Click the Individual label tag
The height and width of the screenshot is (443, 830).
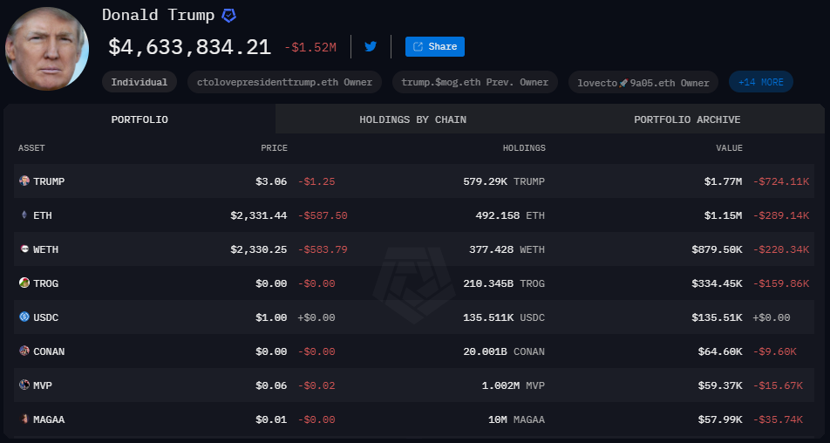point(139,82)
